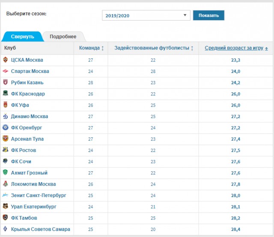The image size is (274, 237).
Task: Open the Арсенал Тула club link
Action: [x=27, y=139]
